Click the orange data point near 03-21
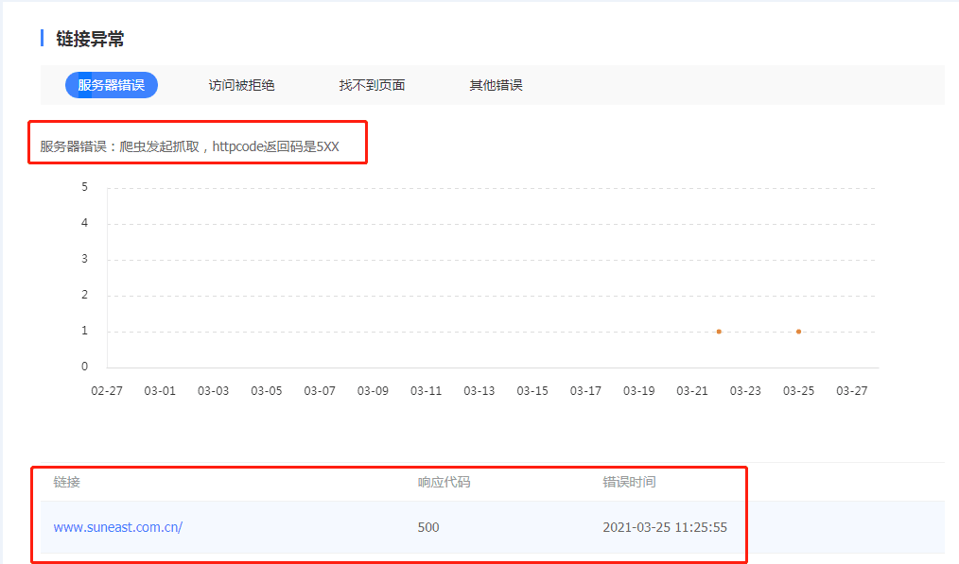Image resolution: width=959 pixels, height=564 pixels. point(719,331)
